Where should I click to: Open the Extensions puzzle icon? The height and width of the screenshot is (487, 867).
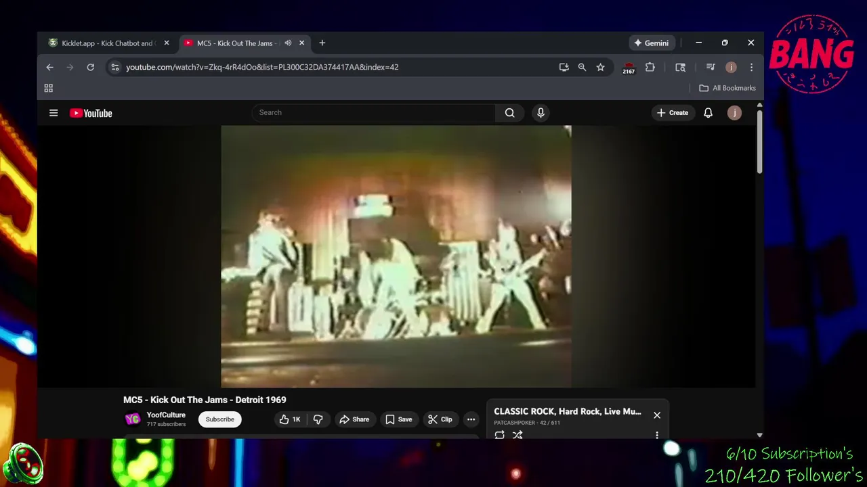click(650, 68)
